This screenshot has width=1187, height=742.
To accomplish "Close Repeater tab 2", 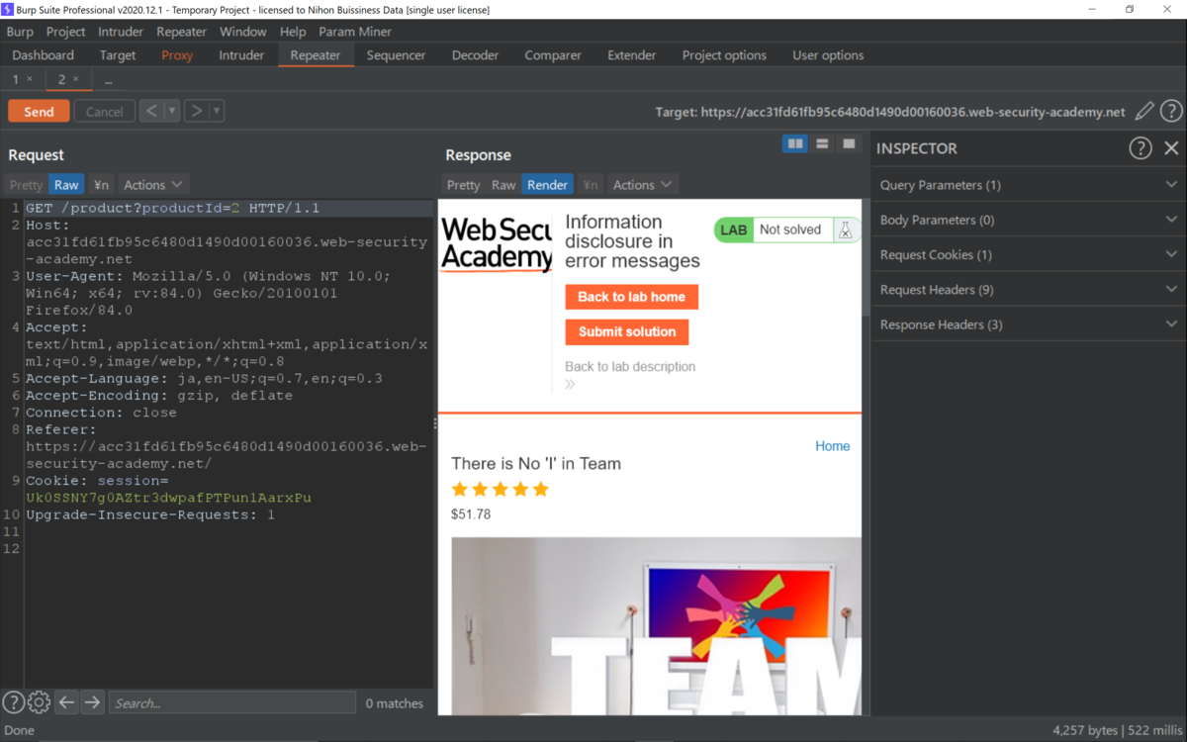I will coord(76,79).
